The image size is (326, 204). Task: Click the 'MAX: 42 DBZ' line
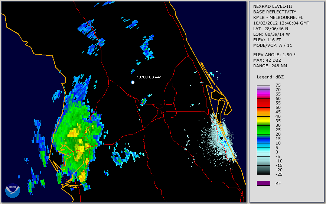click(267, 60)
